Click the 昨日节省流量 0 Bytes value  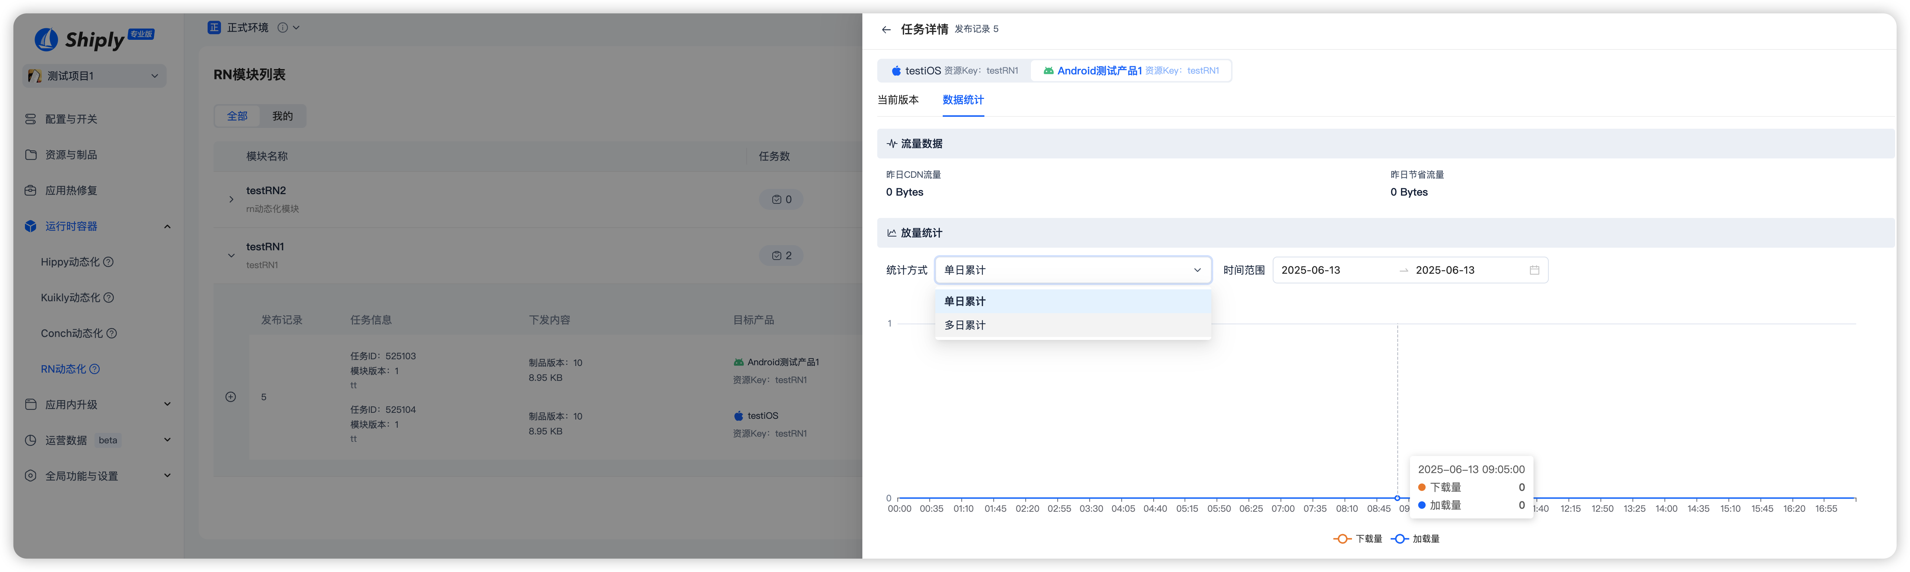click(1409, 192)
